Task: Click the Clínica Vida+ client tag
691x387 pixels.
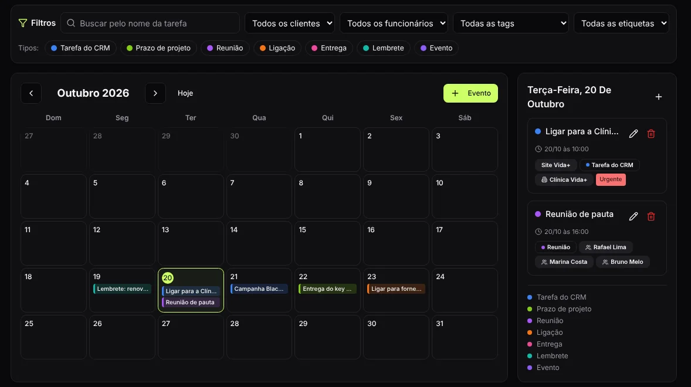Action: [564, 179]
